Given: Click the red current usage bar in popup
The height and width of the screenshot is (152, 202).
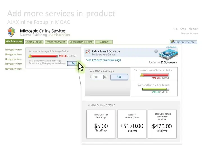Looking at the screenshot, I should (x=156, y=75).
